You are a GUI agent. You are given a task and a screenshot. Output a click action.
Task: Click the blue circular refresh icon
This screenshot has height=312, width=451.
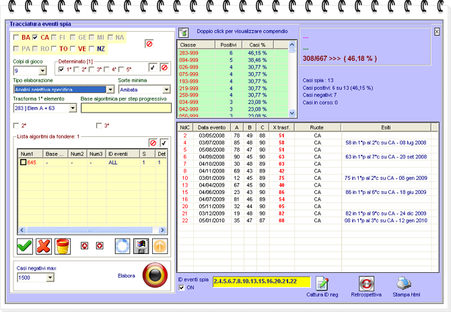[x=123, y=247]
